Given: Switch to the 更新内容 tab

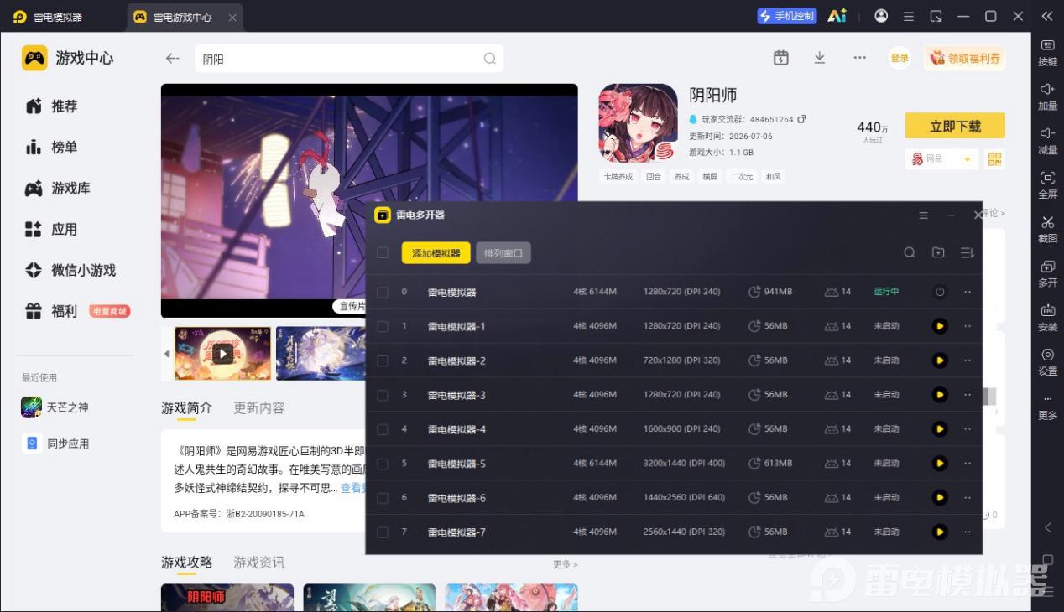Looking at the screenshot, I should tap(258, 408).
